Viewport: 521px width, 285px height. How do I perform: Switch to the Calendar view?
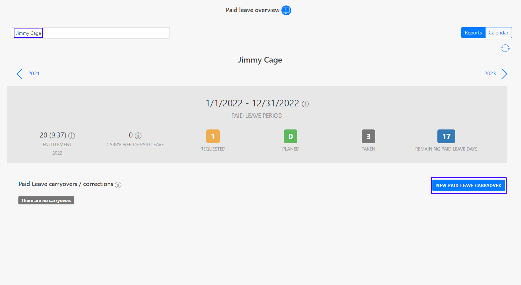[x=498, y=33]
